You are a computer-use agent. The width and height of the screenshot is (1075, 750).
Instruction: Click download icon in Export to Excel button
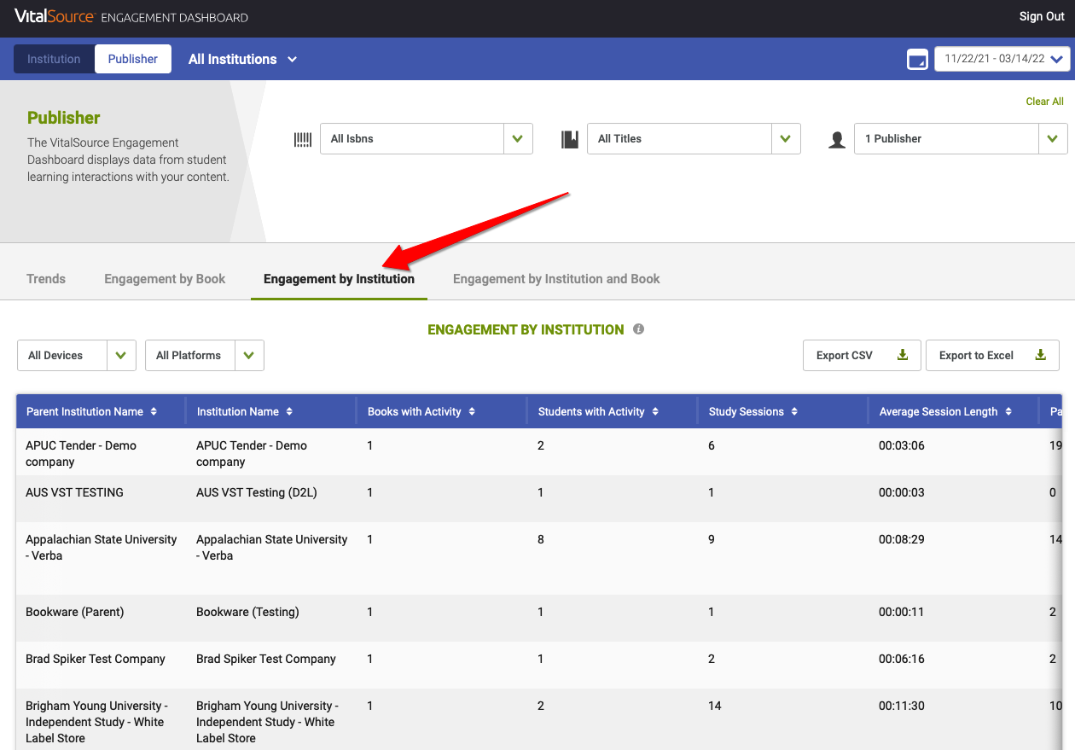click(1041, 355)
